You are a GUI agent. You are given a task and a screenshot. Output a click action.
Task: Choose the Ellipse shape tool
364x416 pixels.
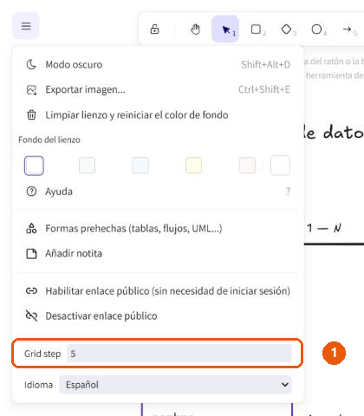coord(317,29)
